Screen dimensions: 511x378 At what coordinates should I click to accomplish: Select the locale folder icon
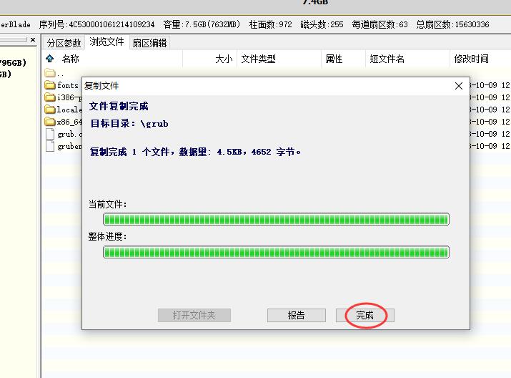pyautogui.click(x=50, y=110)
